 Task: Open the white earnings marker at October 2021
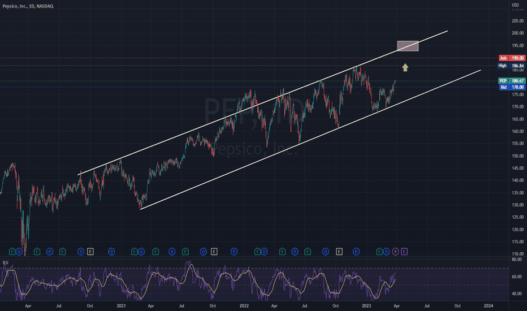[214, 252]
